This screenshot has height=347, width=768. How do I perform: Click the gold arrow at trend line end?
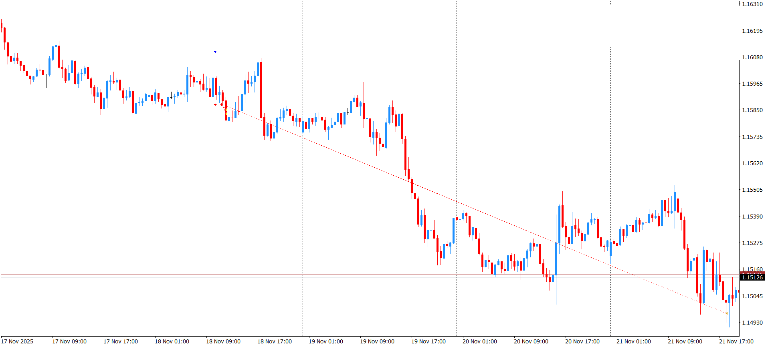coord(727,313)
